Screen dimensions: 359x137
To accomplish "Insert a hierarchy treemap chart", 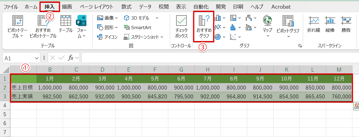I will pos(236,18).
